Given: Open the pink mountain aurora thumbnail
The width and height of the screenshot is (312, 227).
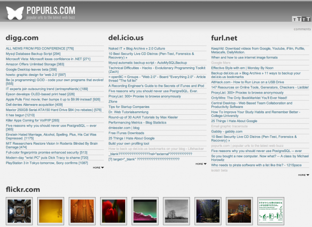Looking at the screenshot, I should 145,211.
